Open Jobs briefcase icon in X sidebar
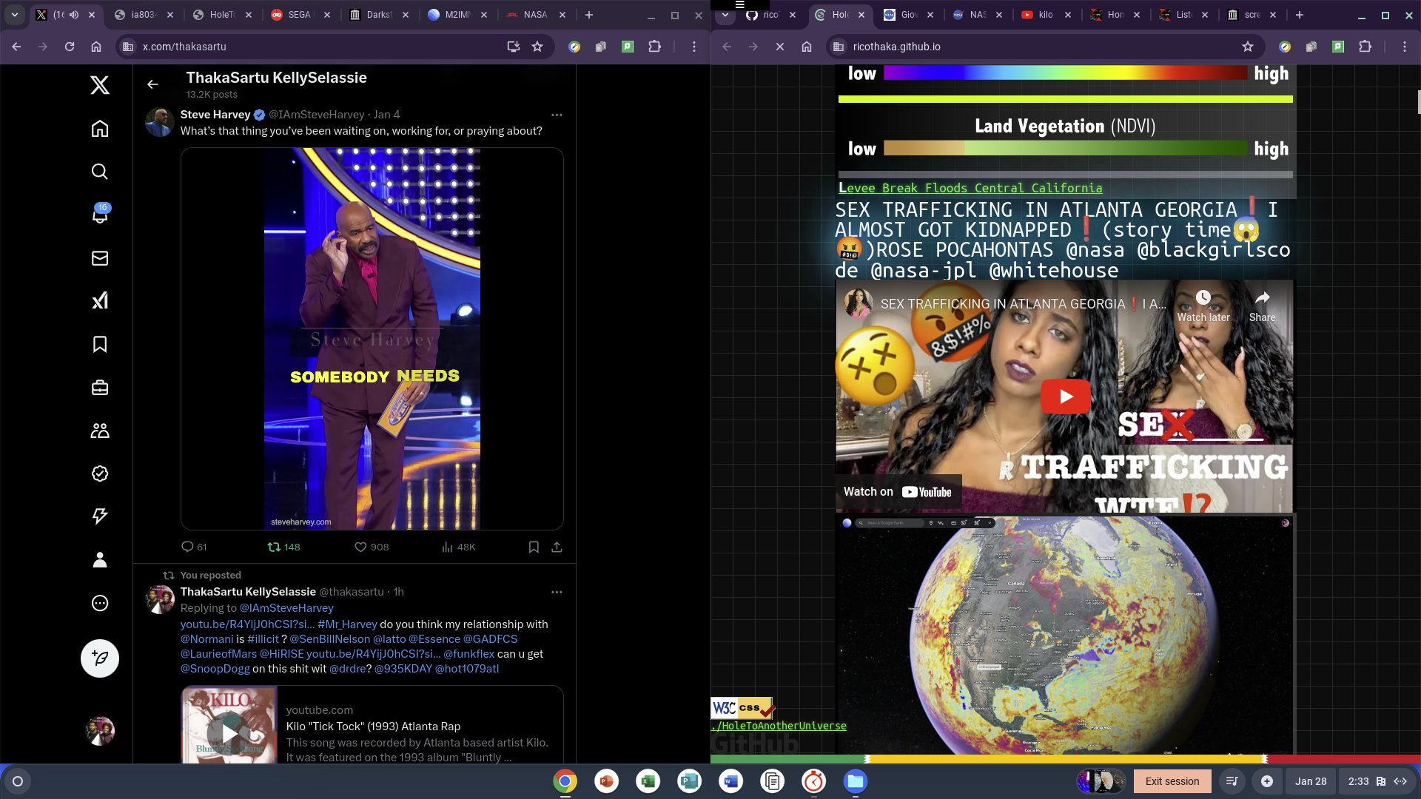This screenshot has width=1421, height=799. pos(100,388)
